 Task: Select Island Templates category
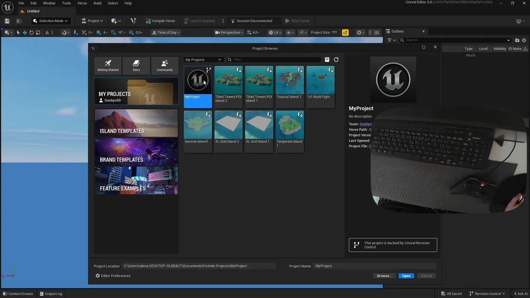pyautogui.click(x=136, y=123)
